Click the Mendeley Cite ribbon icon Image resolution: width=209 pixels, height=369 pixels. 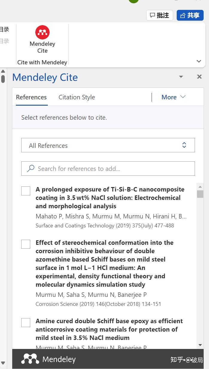pos(42,32)
